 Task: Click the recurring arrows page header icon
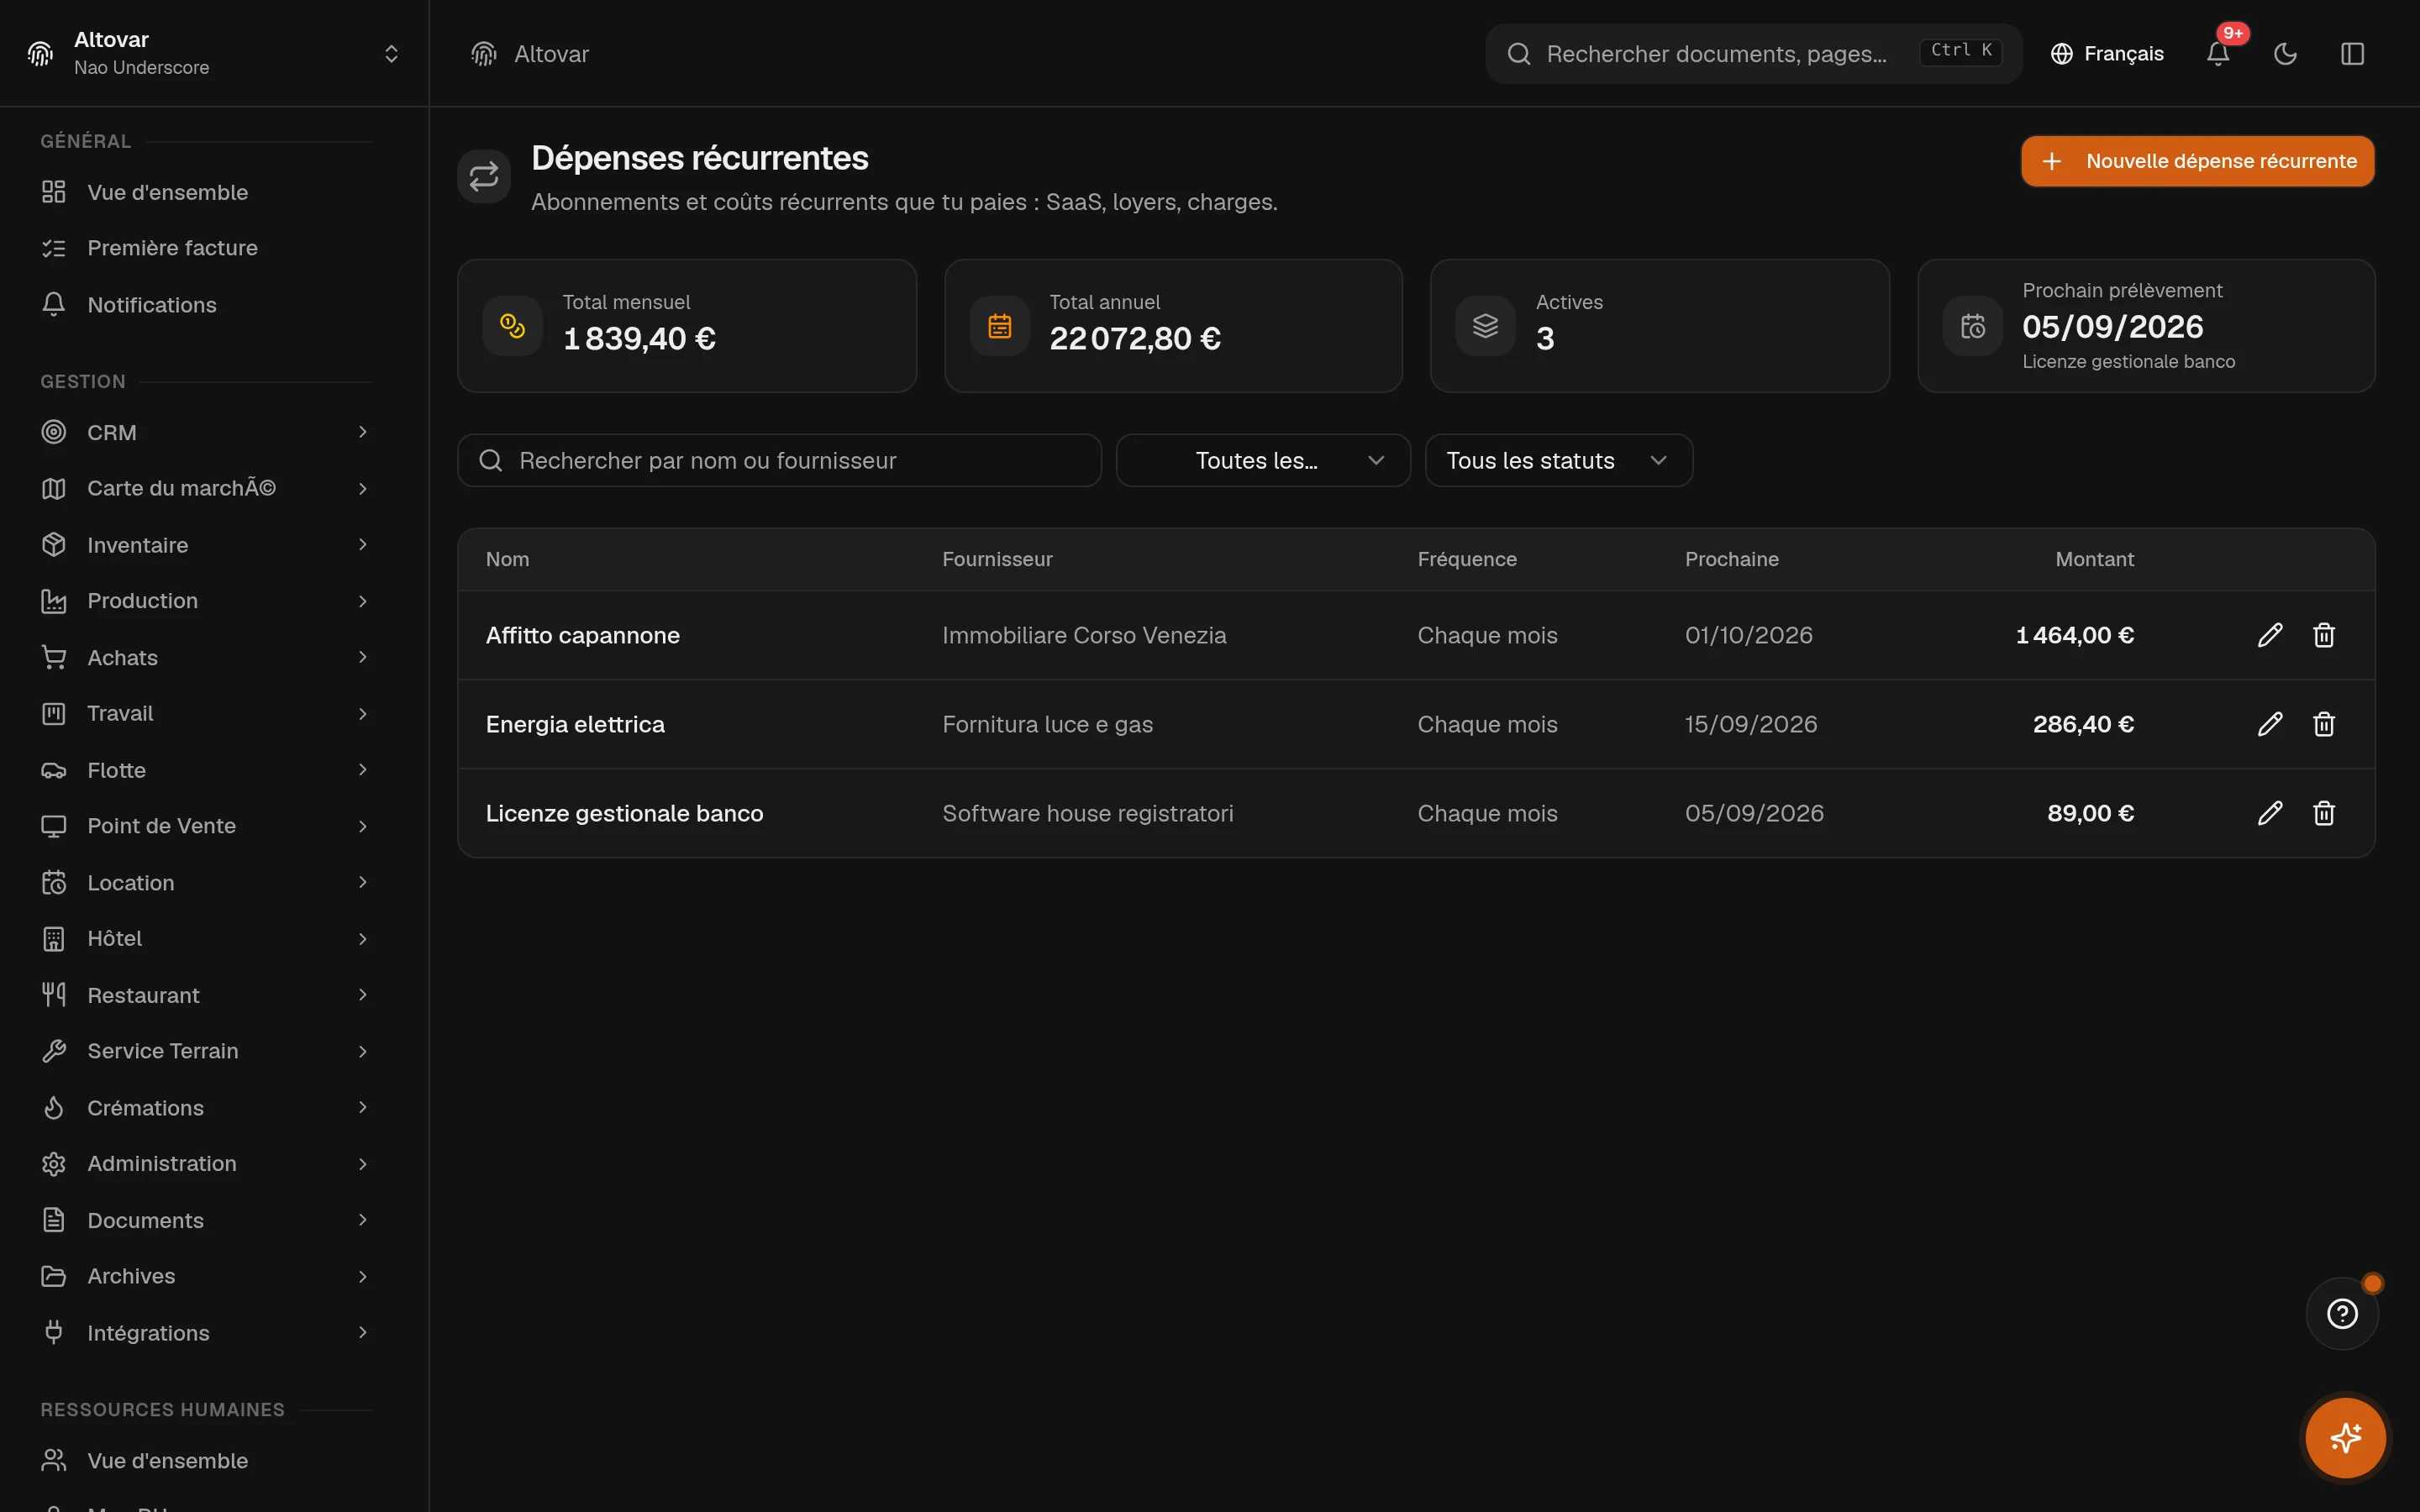tap(484, 176)
